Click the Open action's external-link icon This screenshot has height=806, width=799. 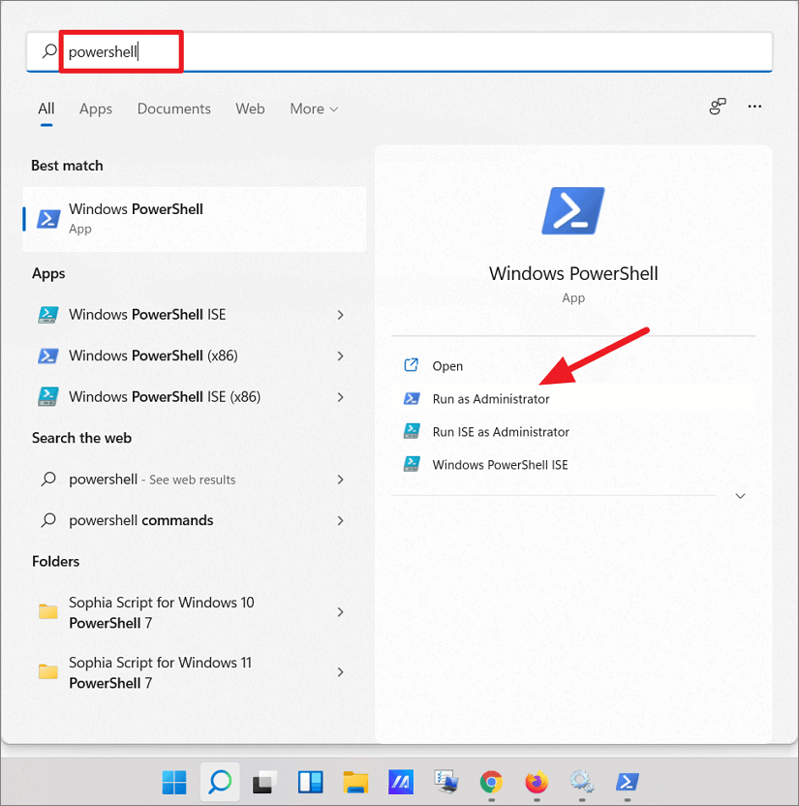point(411,365)
